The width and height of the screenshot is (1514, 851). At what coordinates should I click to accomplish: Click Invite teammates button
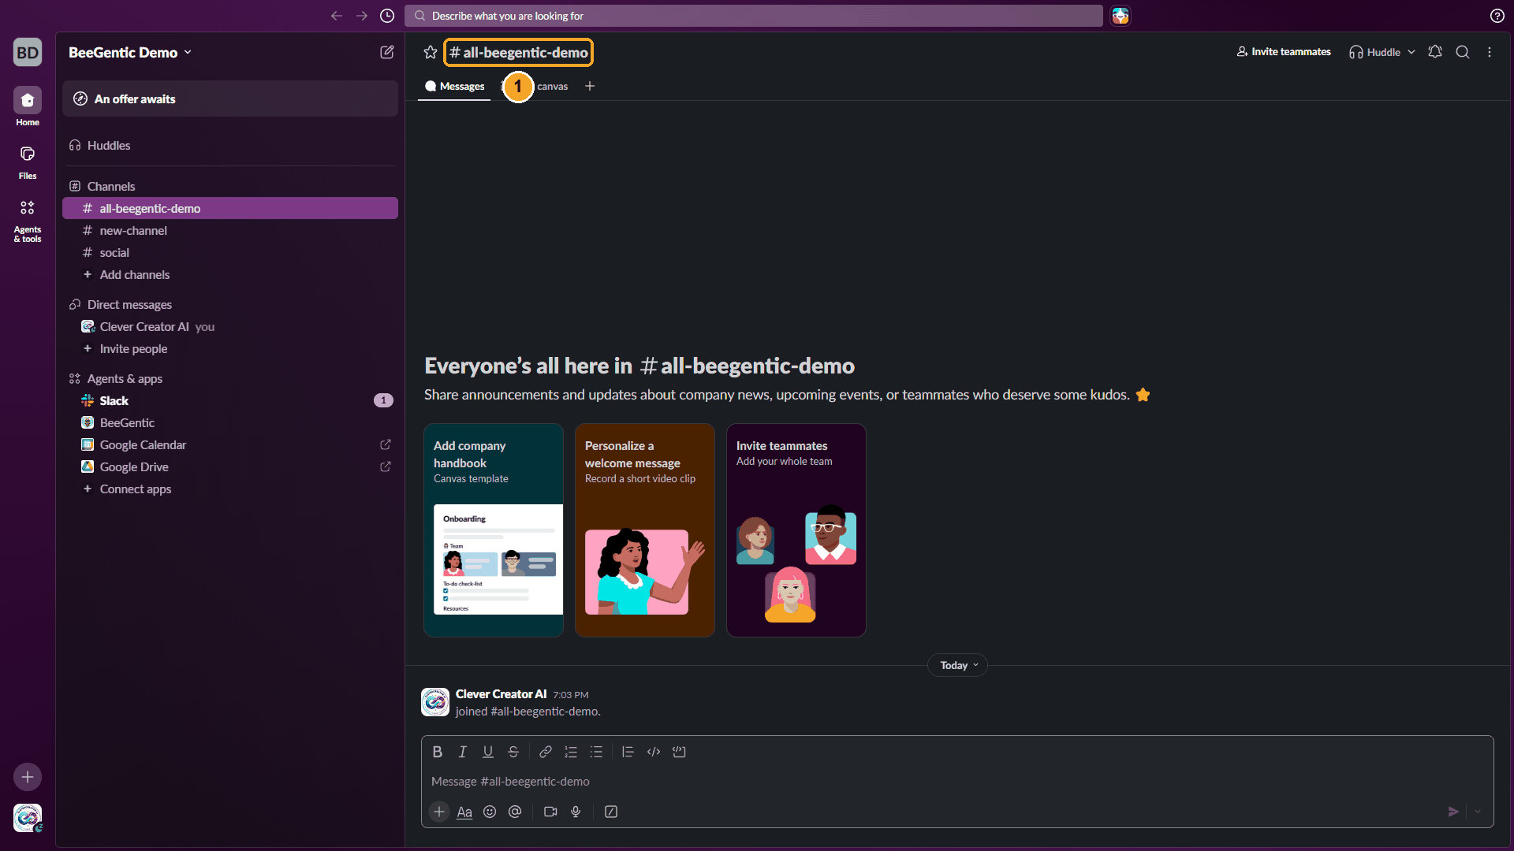point(1284,52)
